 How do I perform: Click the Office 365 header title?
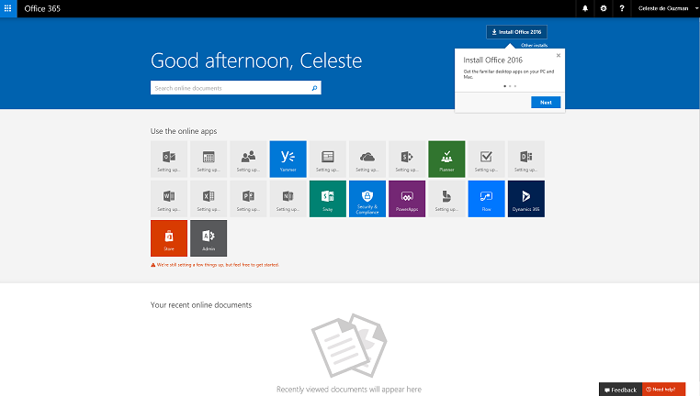42,8
